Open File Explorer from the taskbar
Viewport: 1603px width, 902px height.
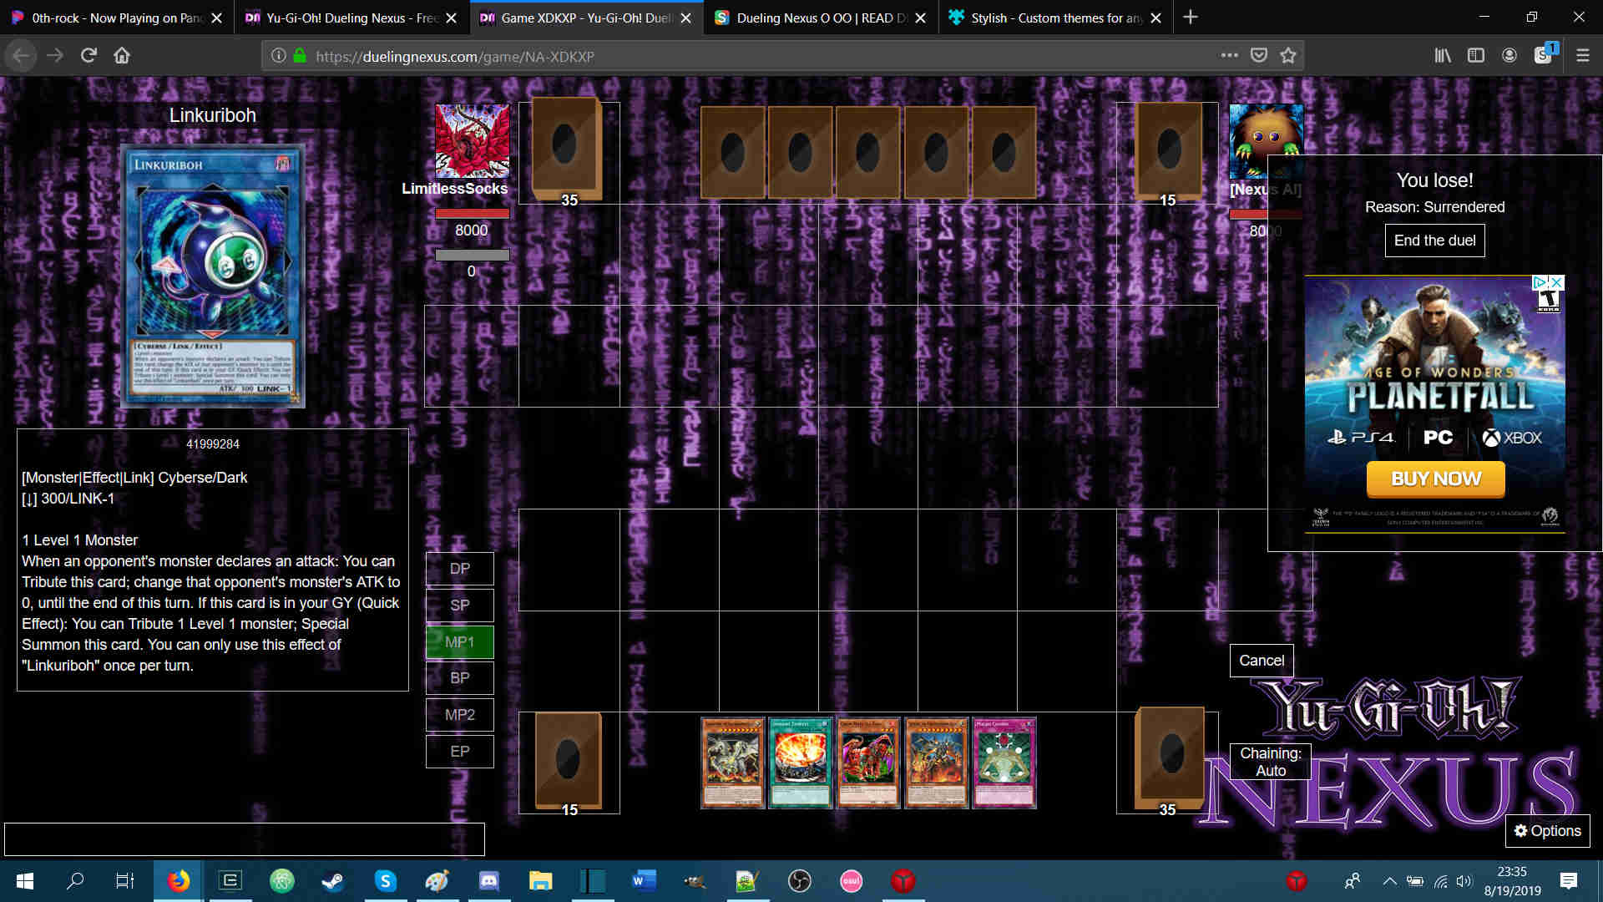click(x=540, y=881)
